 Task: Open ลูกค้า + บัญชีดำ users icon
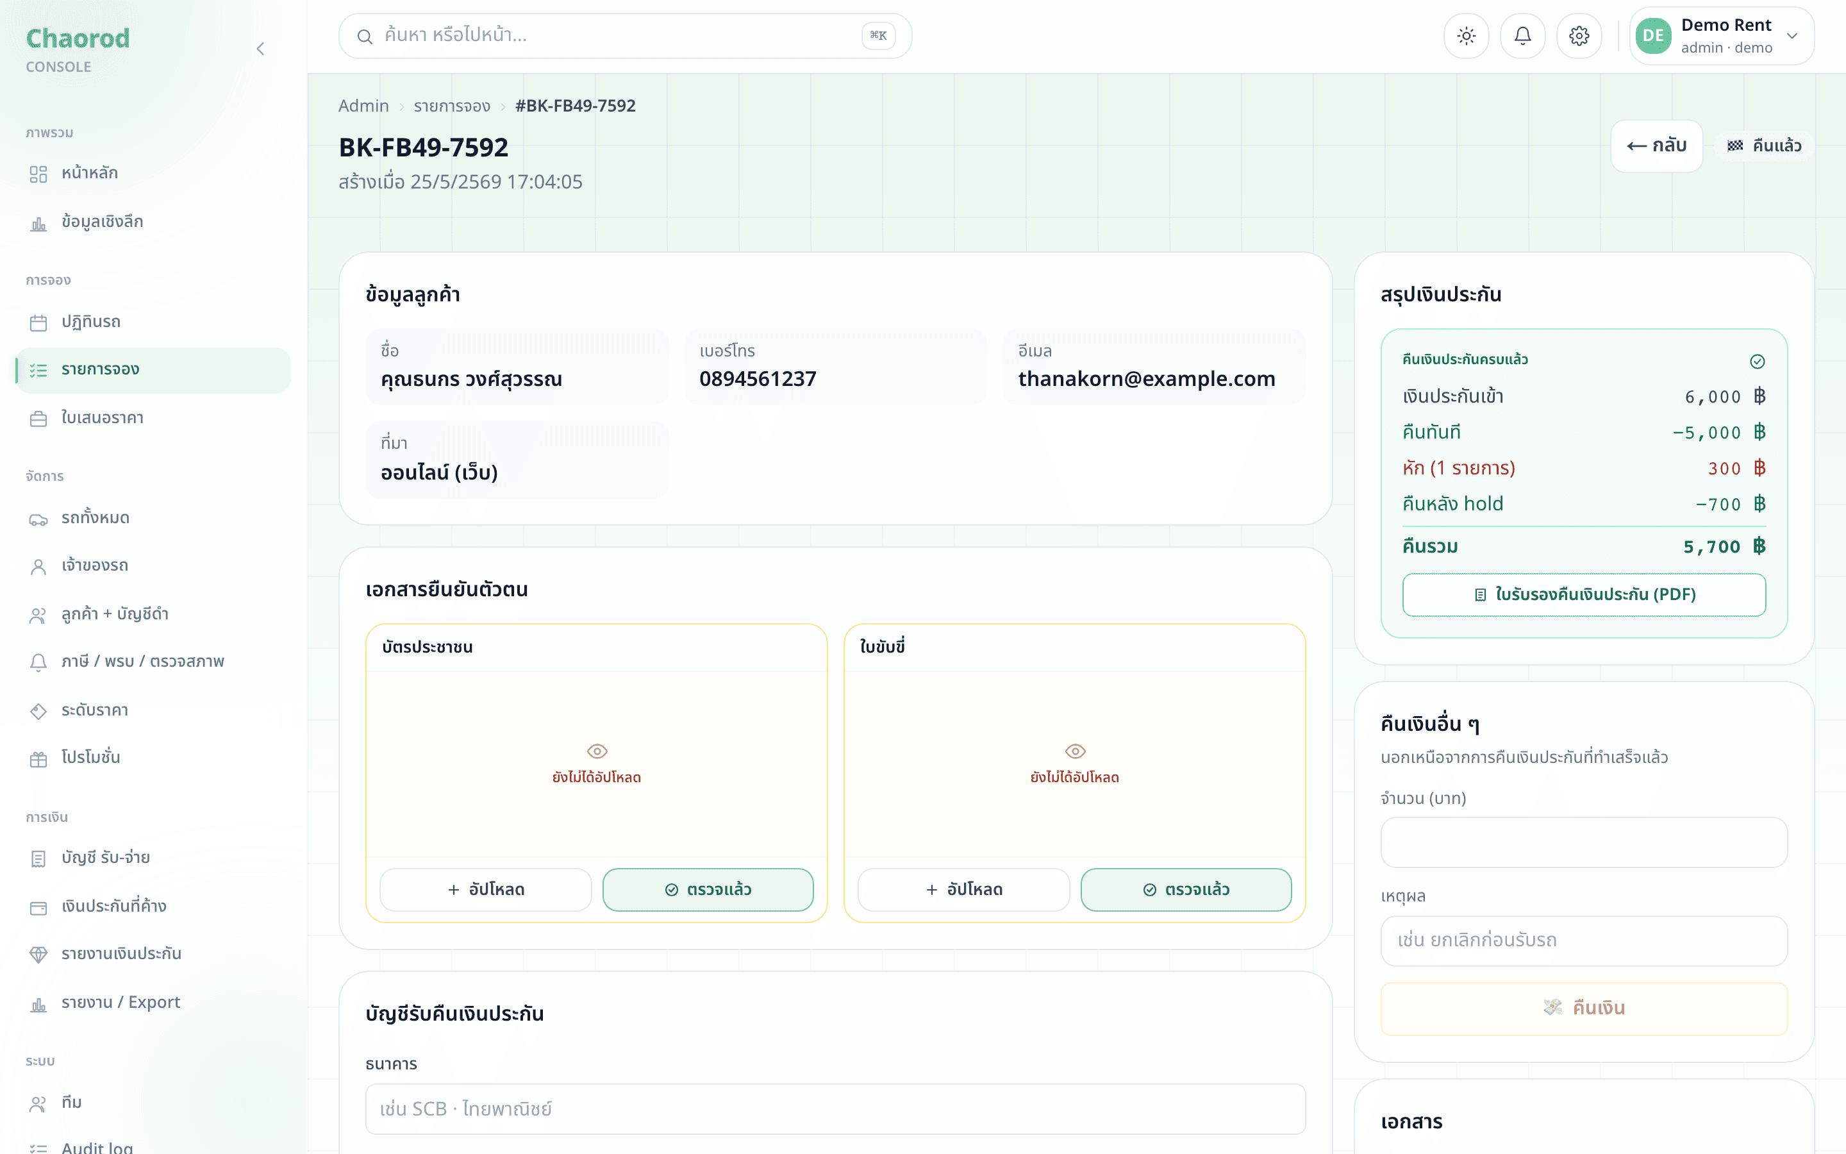tap(38, 615)
